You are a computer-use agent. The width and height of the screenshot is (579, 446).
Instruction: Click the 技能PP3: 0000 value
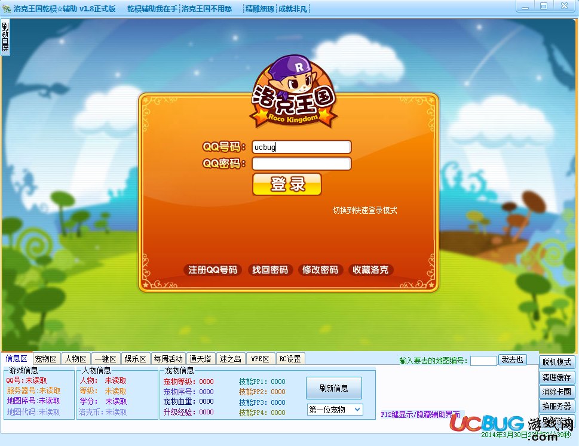pos(262,402)
